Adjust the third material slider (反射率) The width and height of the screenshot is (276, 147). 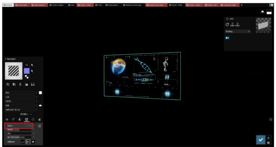(20, 101)
